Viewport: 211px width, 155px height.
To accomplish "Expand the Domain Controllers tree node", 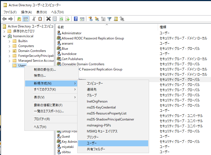I will click(10, 51).
